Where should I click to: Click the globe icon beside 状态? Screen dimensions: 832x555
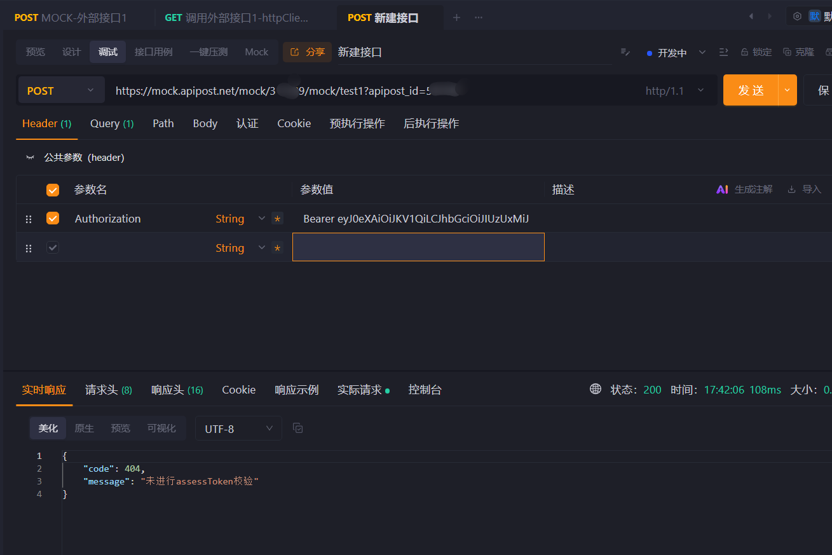pyautogui.click(x=596, y=389)
